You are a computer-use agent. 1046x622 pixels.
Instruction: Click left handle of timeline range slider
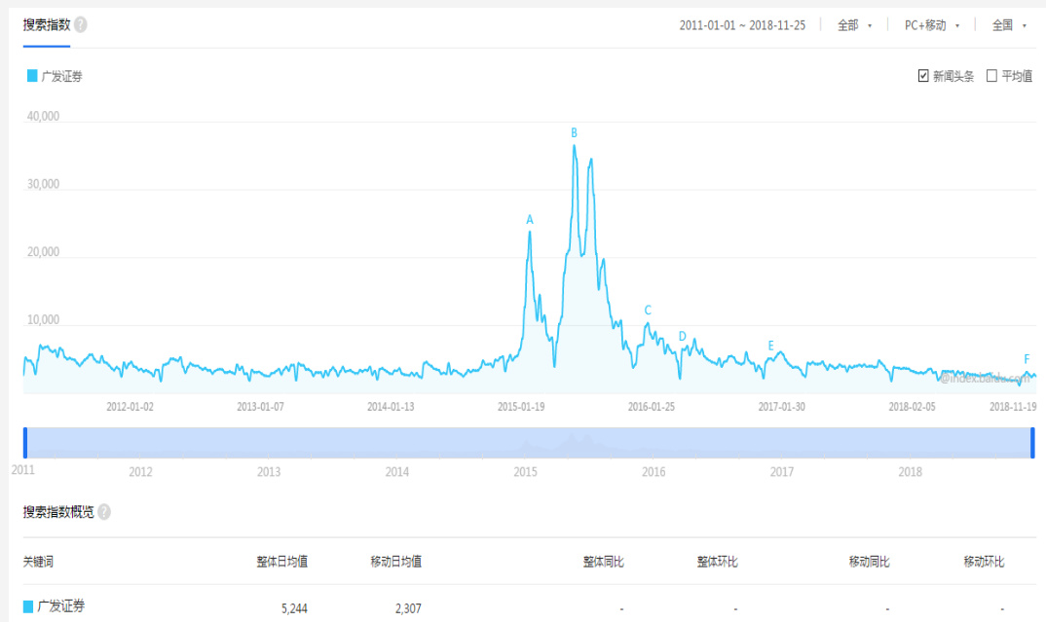pos(25,442)
